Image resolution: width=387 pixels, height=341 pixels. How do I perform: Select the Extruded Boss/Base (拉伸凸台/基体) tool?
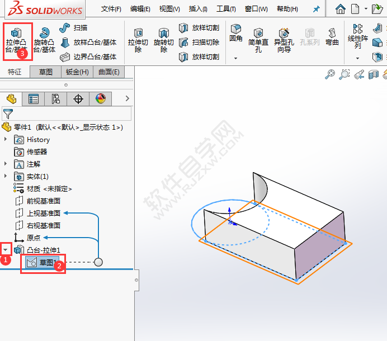16,41
